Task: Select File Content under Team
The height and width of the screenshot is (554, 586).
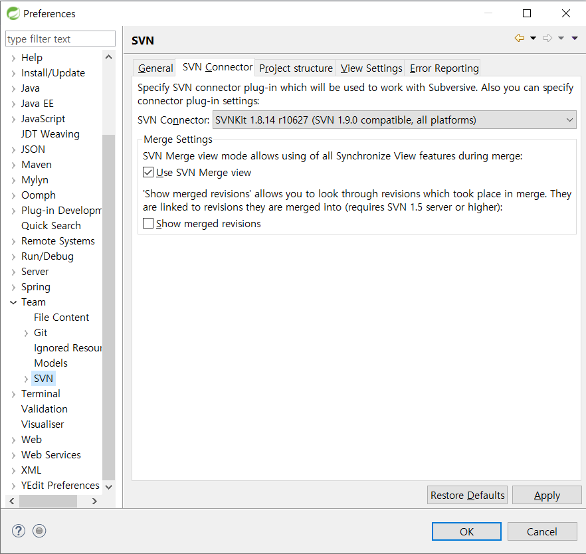Action: pyautogui.click(x=61, y=317)
